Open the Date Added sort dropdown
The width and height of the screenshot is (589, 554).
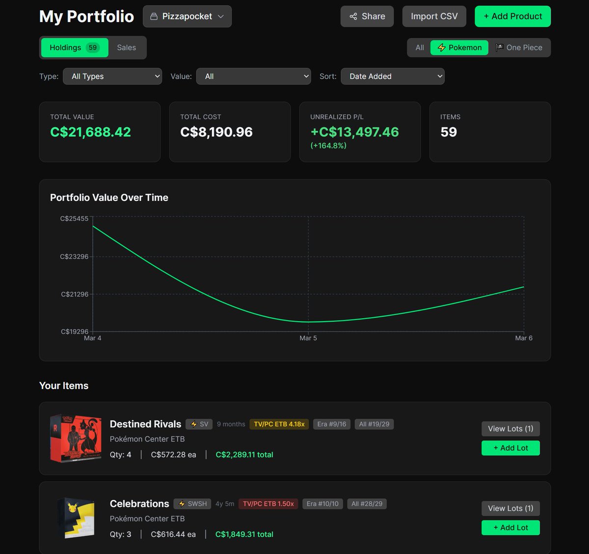click(393, 76)
